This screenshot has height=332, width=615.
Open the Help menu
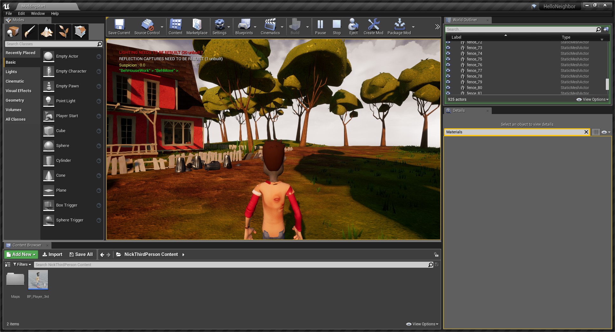click(x=55, y=14)
